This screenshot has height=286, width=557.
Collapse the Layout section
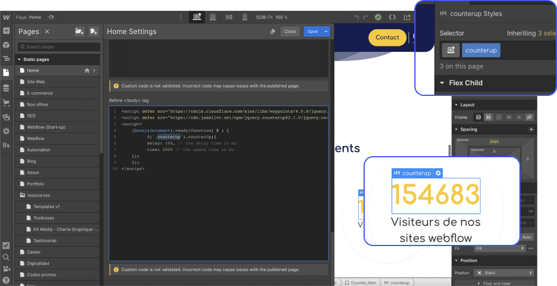click(457, 105)
